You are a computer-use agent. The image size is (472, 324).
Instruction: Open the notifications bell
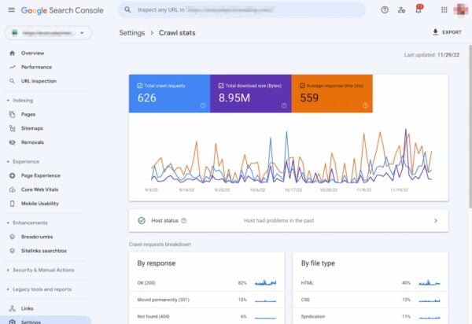click(418, 9)
